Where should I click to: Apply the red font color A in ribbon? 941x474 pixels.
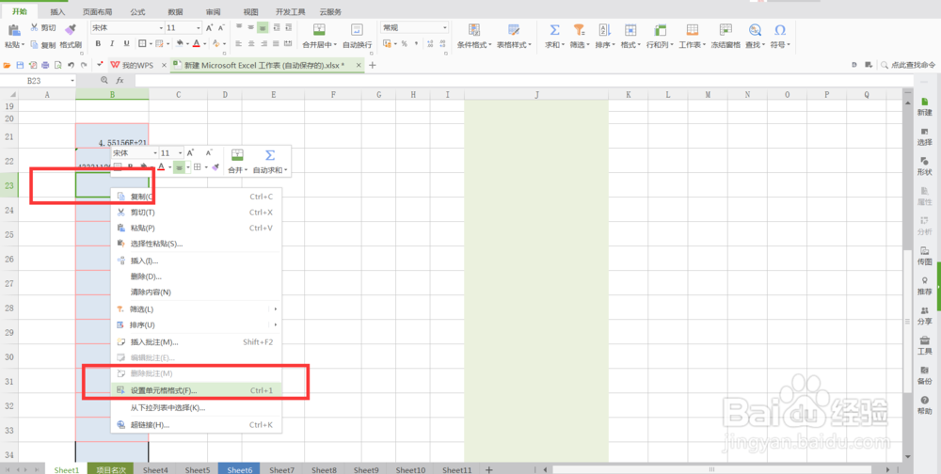tap(197, 44)
